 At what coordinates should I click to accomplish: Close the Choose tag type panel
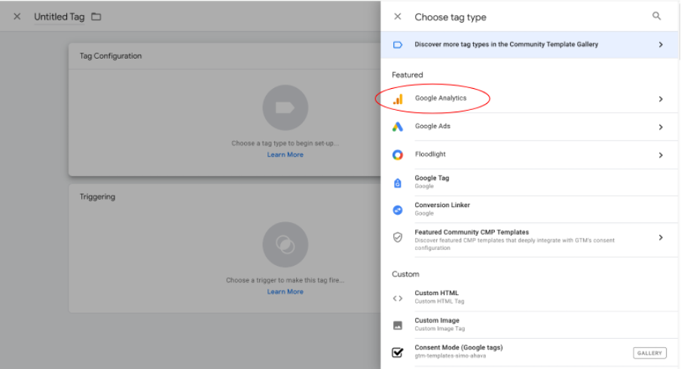pyautogui.click(x=398, y=17)
